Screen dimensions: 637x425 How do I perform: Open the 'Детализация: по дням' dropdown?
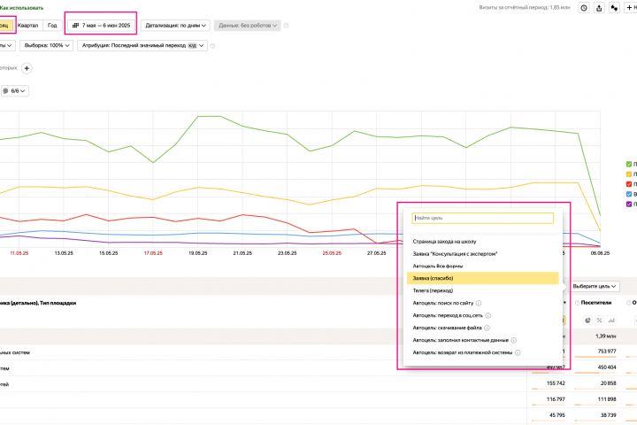[x=176, y=26]
